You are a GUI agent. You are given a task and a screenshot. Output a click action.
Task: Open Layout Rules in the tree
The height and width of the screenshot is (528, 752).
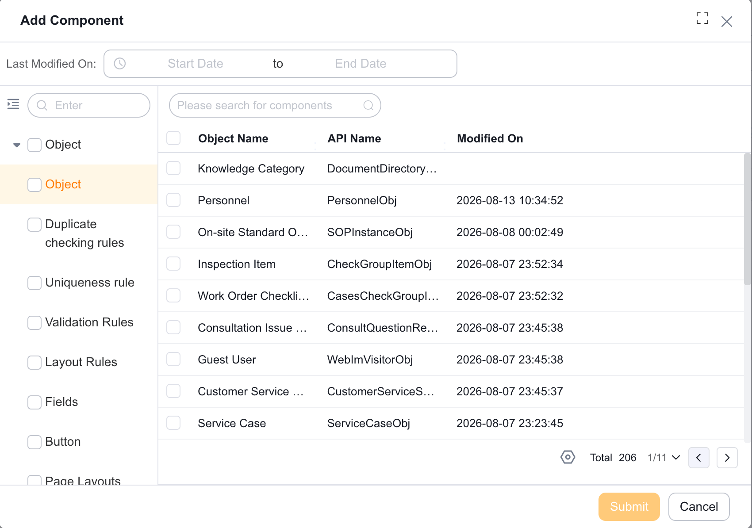click(x=81, y=362)
